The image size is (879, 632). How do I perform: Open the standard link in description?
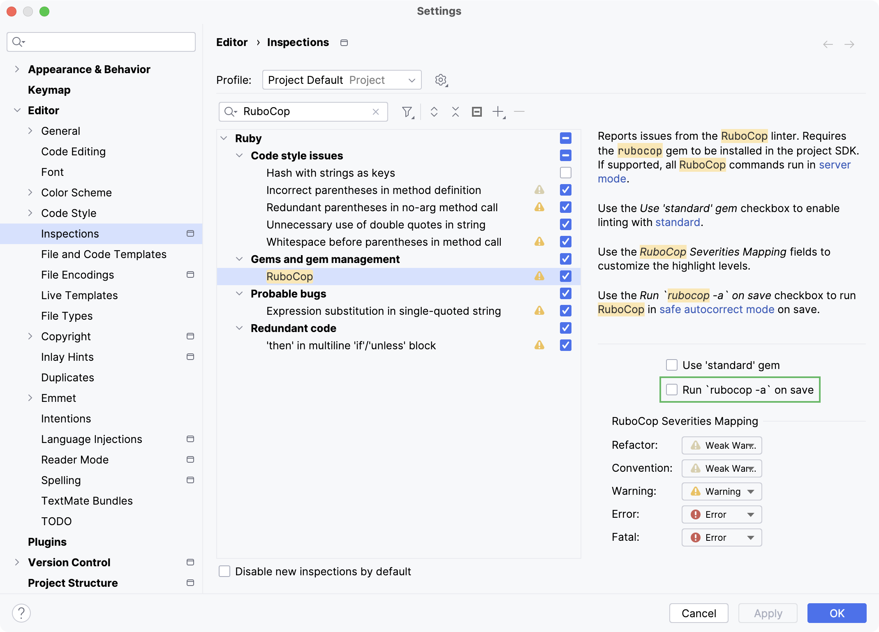pyautogui.click(x=678, y=222)
